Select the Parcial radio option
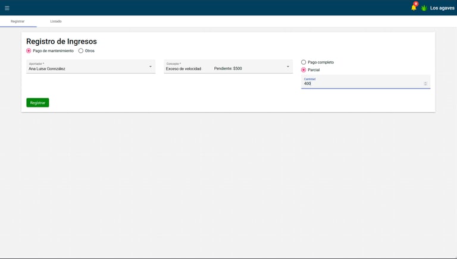457x259 pixels. 303,70
